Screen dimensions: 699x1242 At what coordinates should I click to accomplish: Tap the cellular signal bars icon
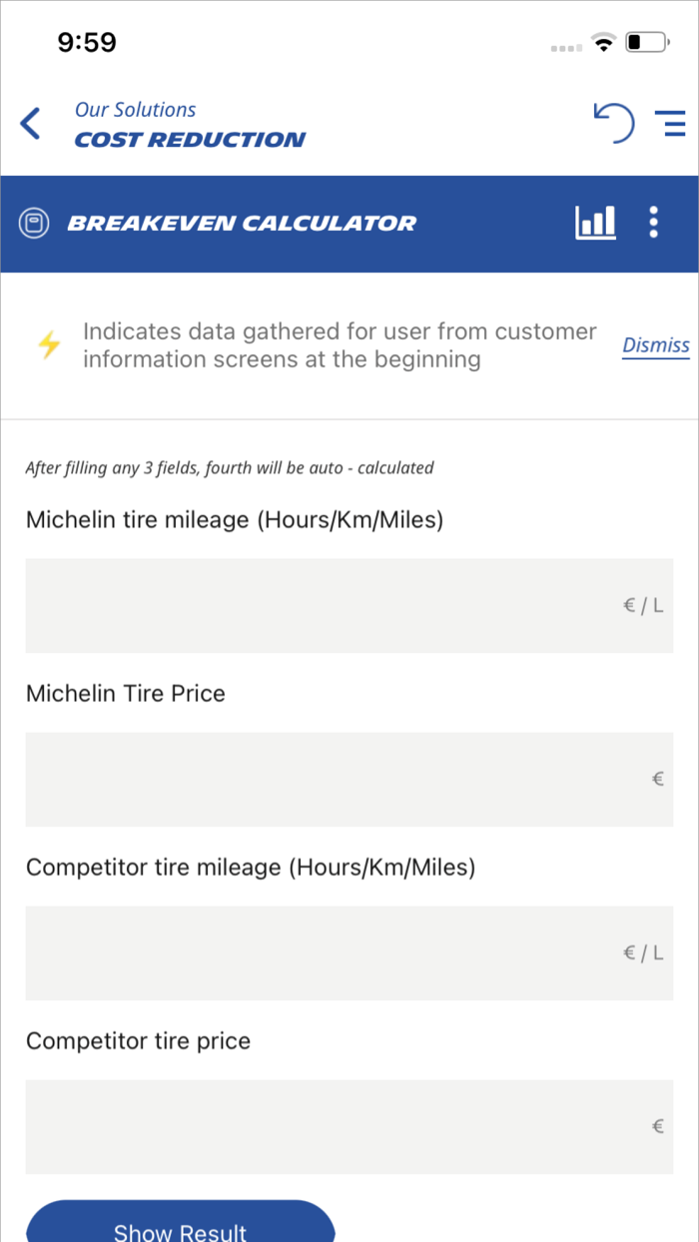click(x=564, y=46)
